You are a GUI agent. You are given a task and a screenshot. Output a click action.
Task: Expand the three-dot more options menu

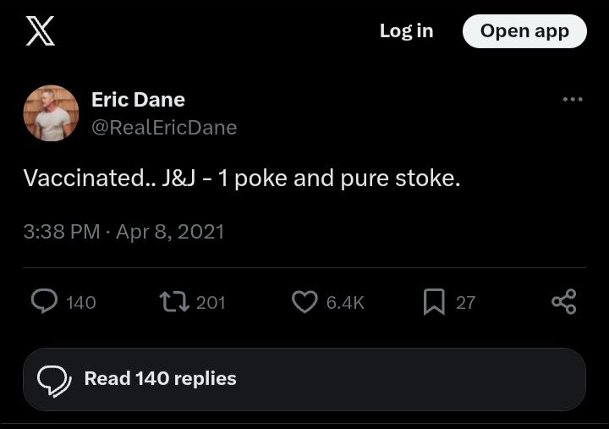(x=573, y=100)
